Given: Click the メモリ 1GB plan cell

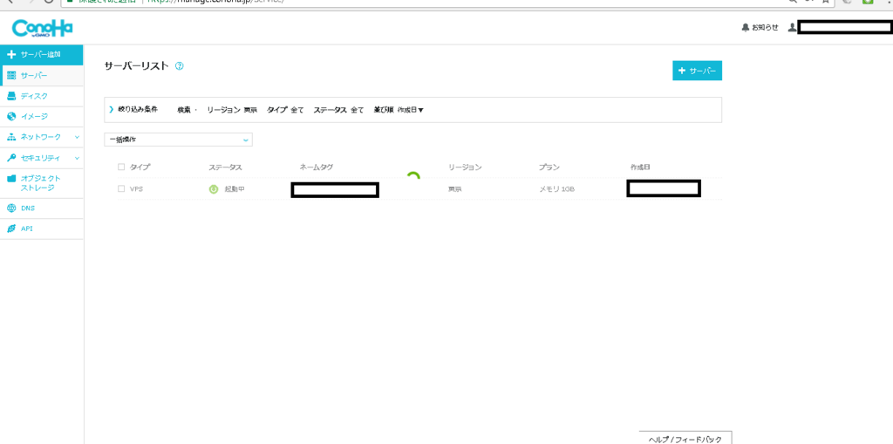Looking at the screenshot, I should pos(556,189).
